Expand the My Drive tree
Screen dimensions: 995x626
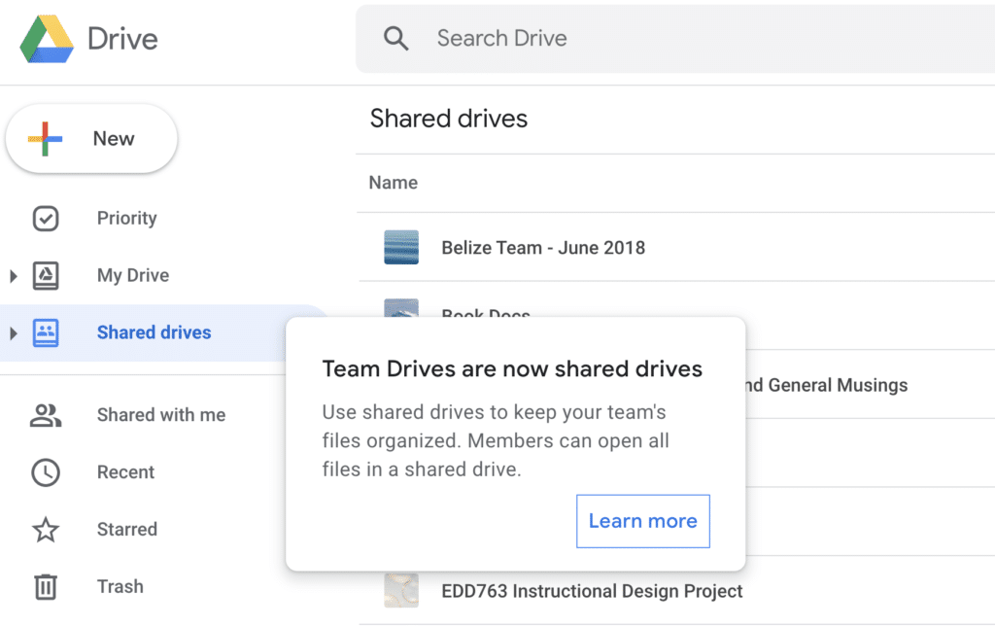click(14, 276)
